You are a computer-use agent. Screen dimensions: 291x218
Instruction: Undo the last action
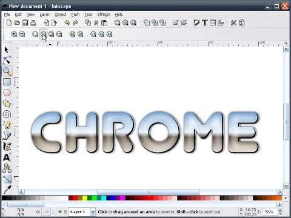pyautogui.click(x=67, y=22)
